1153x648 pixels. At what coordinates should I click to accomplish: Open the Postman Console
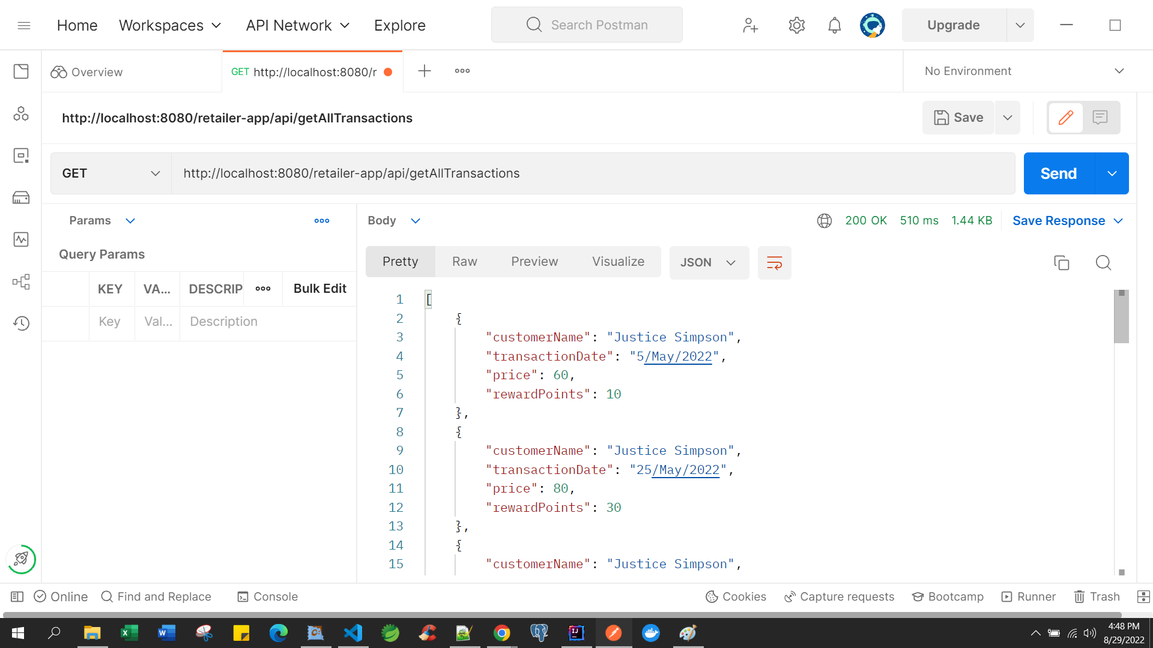tap(267, 596)
